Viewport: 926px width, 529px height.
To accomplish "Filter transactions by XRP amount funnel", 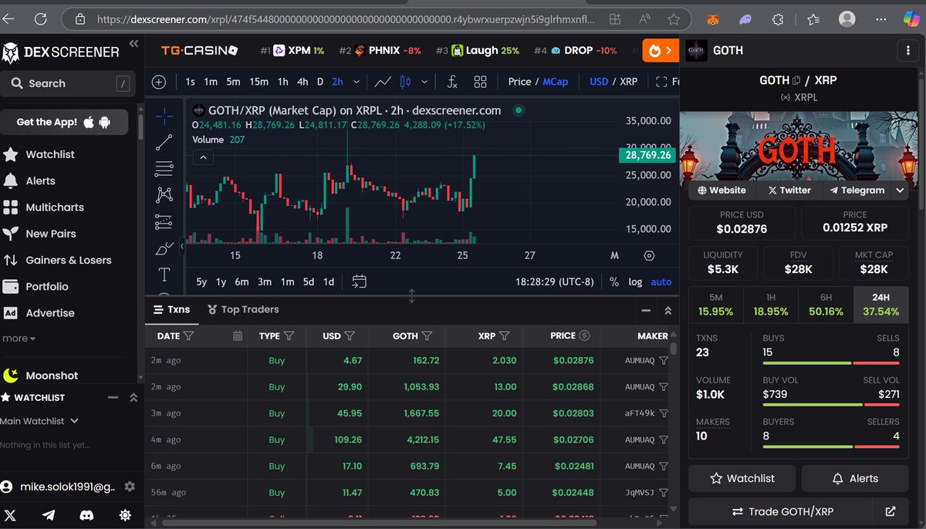I will click(504, 335).
